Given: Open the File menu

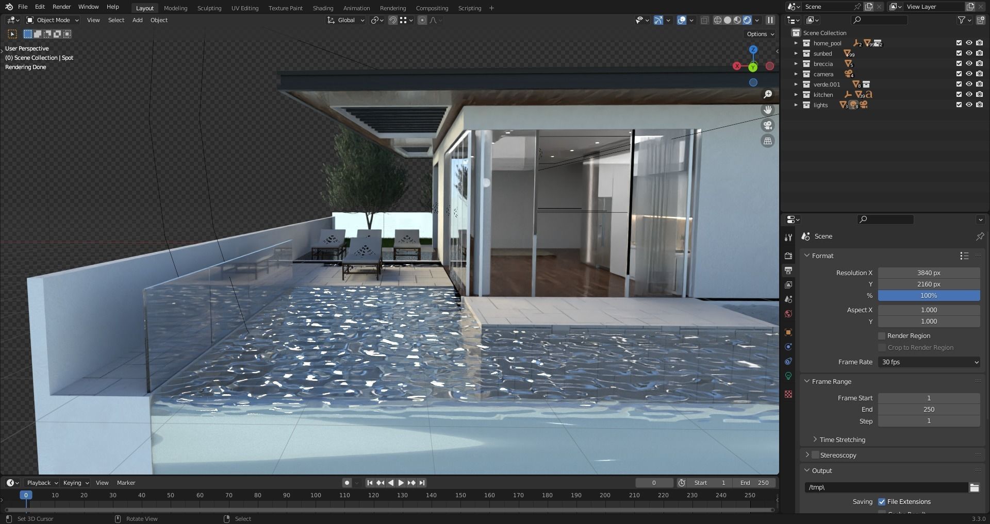Looking at the screenshot, I should (23, 7).
